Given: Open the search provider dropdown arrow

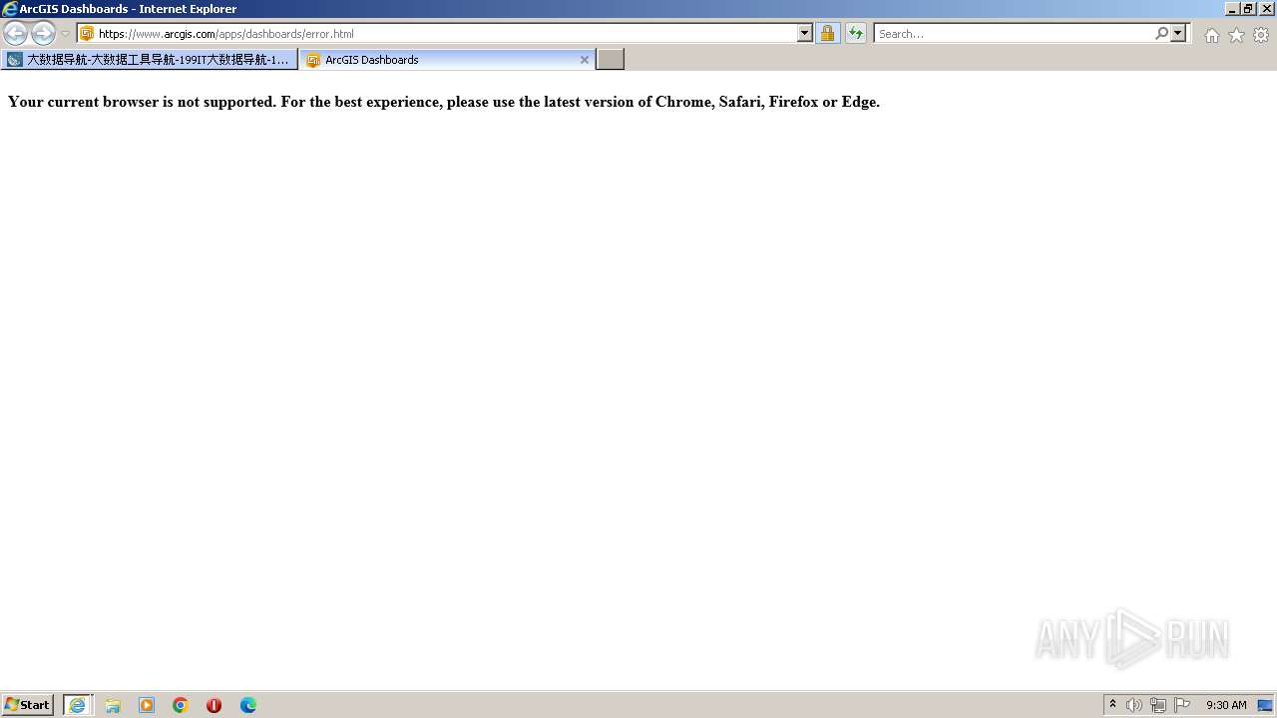Looking at the screenshot, I should (1178, 33).
